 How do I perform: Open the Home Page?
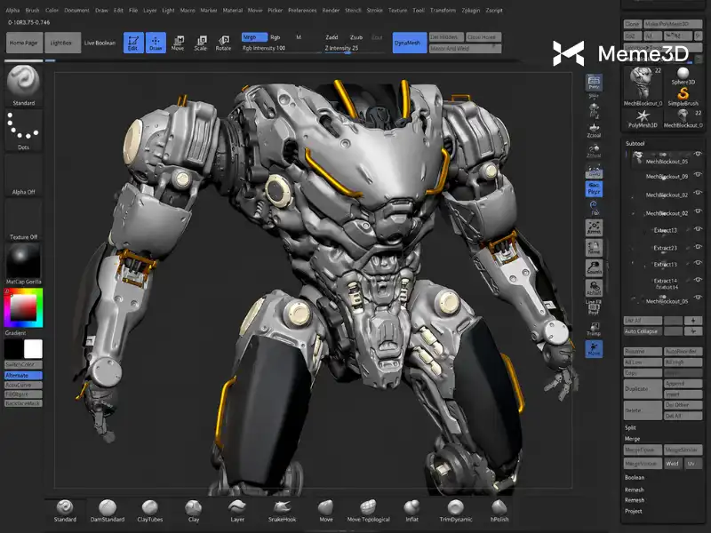[x=24, y=43]
